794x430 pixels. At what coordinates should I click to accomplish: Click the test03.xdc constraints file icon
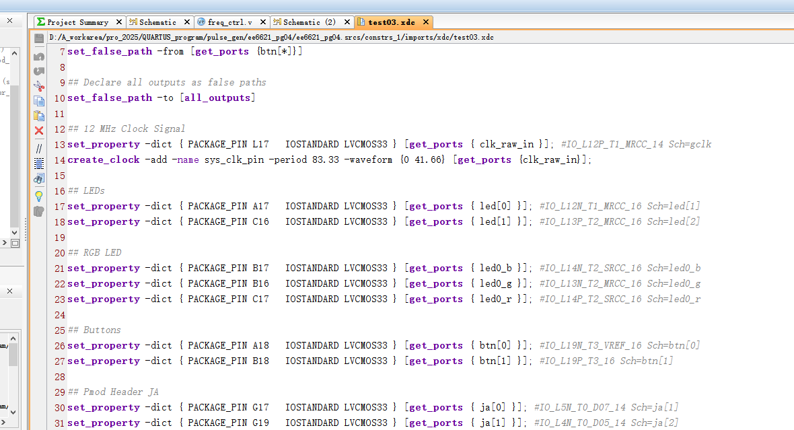coord(361,22)
